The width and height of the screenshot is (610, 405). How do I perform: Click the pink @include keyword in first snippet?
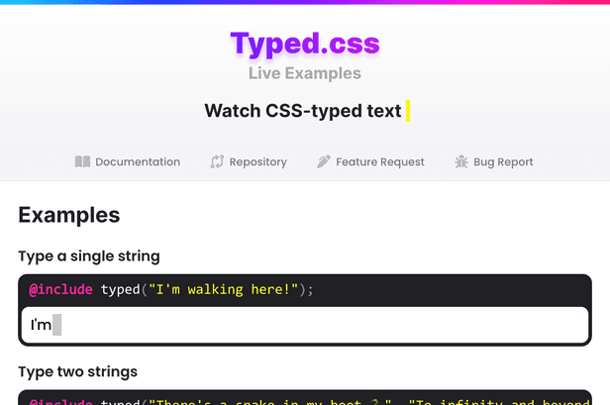tap(60, 289)
